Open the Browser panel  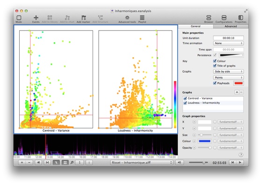pos(209,19)
